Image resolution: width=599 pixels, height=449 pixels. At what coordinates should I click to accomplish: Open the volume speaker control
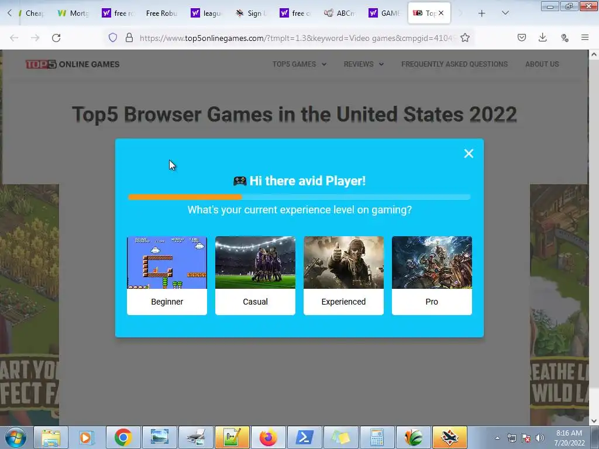[x=540, y=438]
